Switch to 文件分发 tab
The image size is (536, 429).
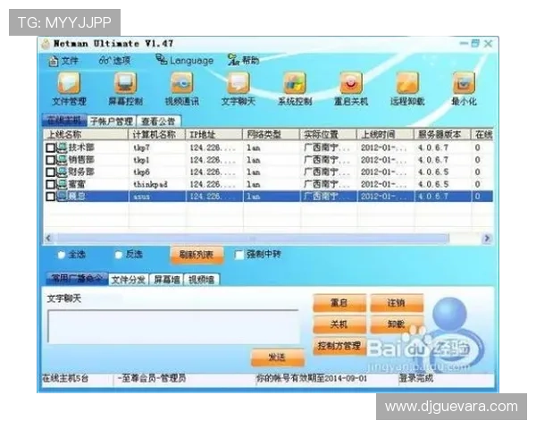coord(129,280)
